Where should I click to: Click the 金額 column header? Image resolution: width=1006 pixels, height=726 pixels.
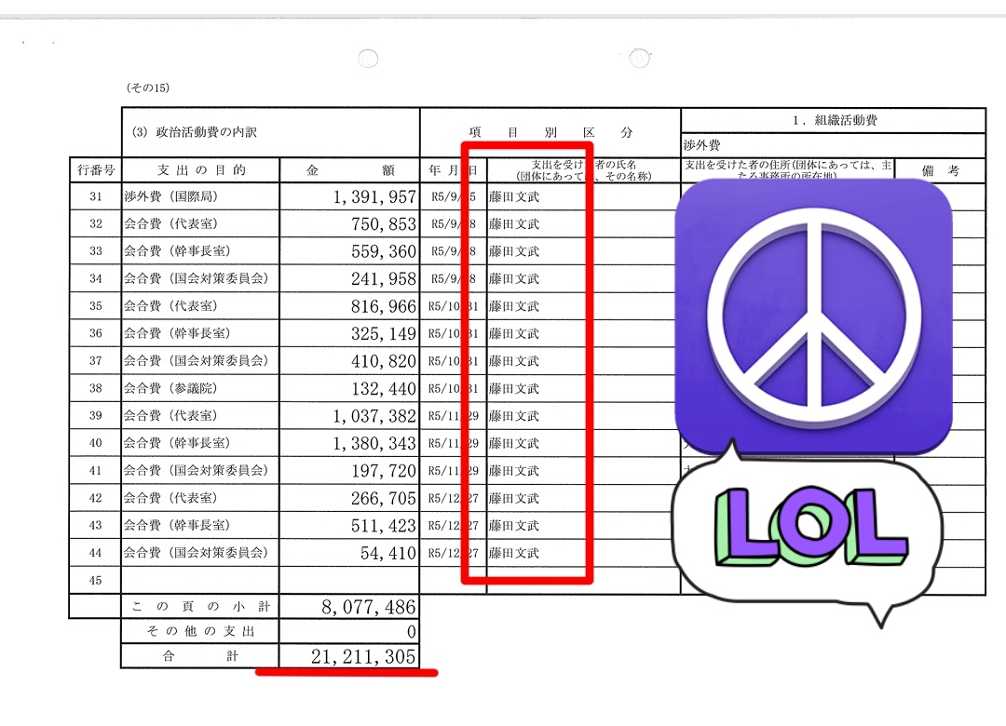tap(349, 170)
